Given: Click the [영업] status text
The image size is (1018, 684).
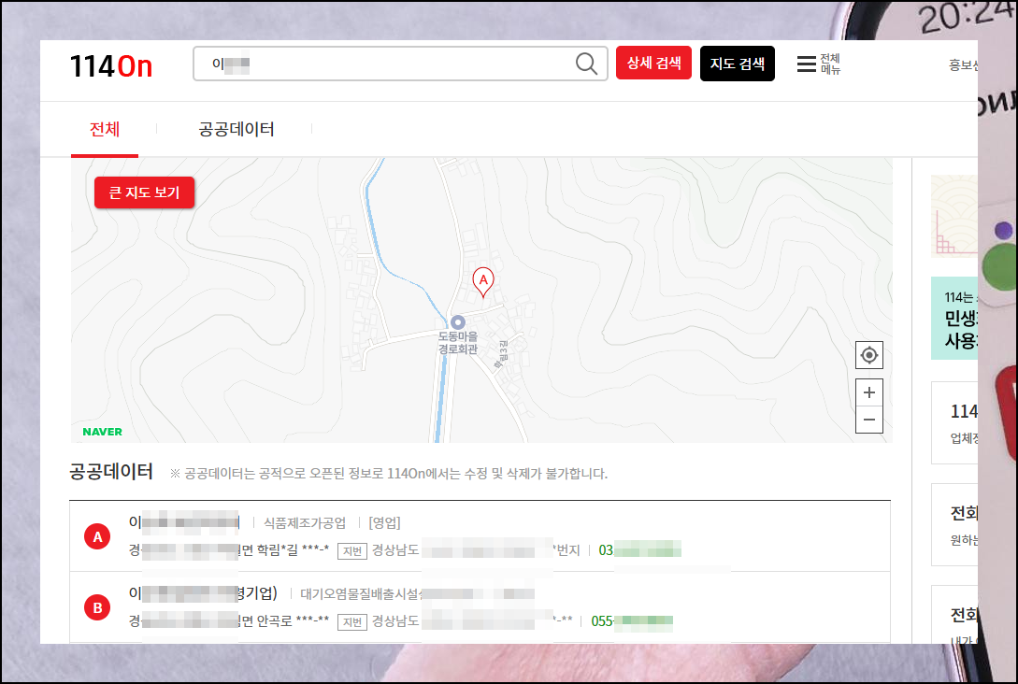Looking at the screenshot, I should (384, 523).
